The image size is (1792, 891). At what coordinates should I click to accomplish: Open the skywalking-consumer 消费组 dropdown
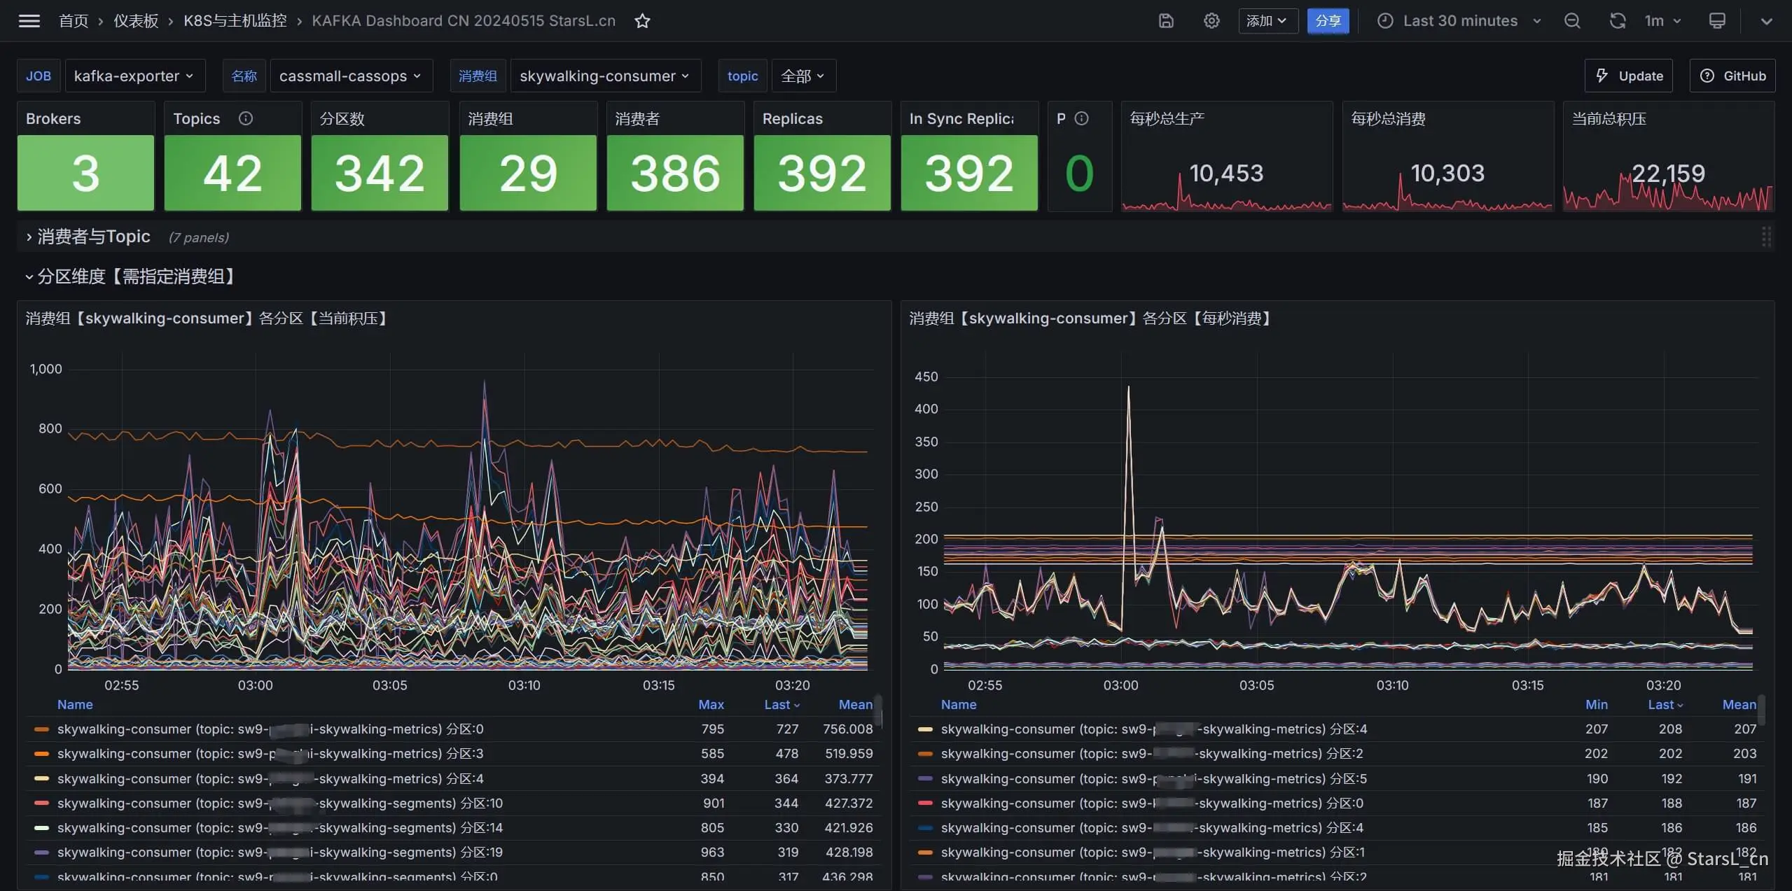605,76
